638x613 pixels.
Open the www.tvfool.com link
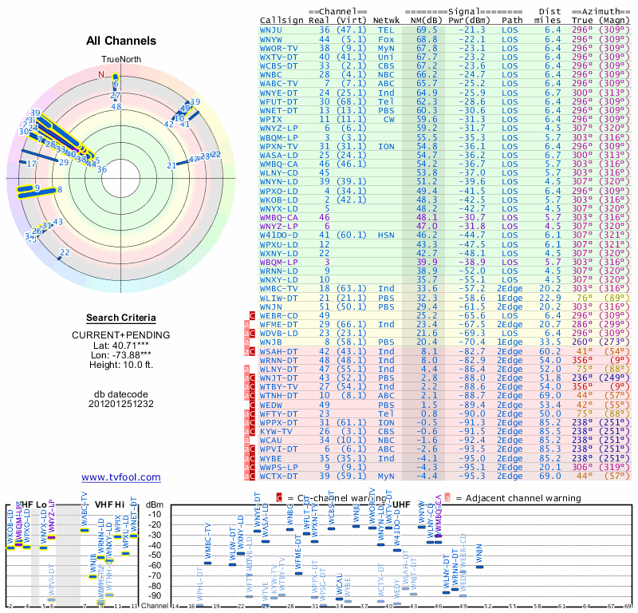pyautogui.click(x=121, y=477)
